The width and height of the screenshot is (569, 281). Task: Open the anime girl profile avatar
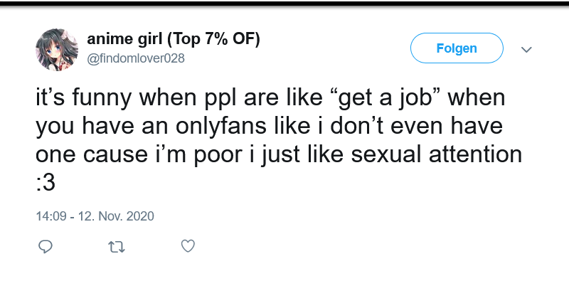point(57,49)
